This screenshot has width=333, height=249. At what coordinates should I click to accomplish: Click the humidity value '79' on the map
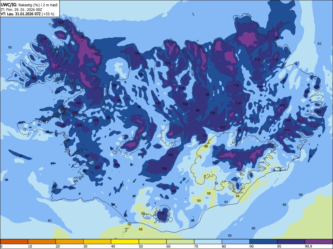[x=216, y=183]
